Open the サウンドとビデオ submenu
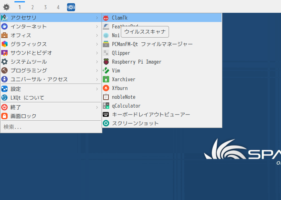 pos(51,53)
